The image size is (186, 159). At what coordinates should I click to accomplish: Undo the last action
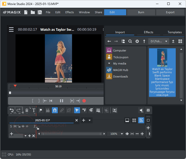12,110
